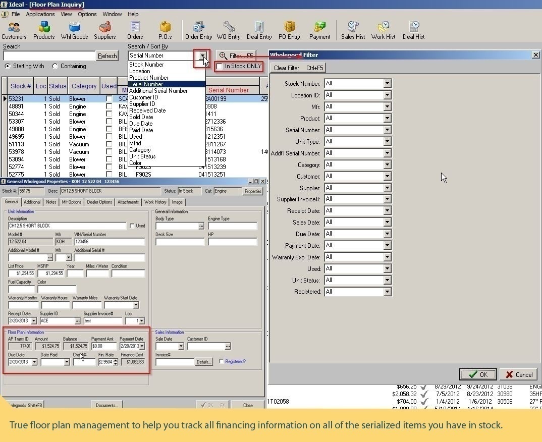Screen dimensions: 542x442
Task: Enable the In Stock ONLY checkbox
Action: click(220, 67)
